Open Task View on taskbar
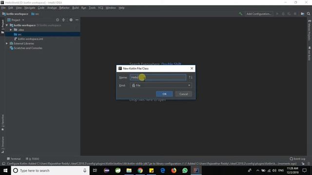The width and height of the screenshot is (312, 175). pyautogui.click(x=95, y=171)
